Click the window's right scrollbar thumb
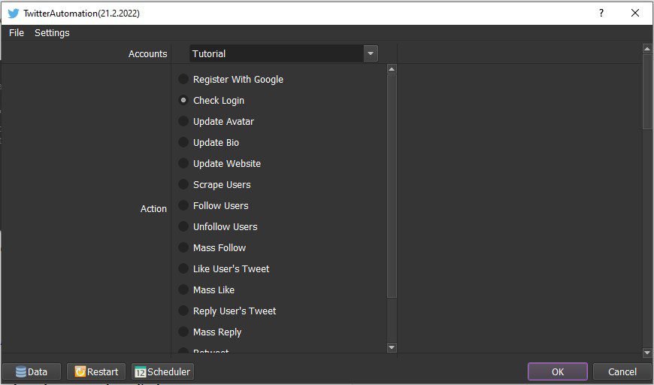This screenshot has height=385, width=654. pos(647,92)
